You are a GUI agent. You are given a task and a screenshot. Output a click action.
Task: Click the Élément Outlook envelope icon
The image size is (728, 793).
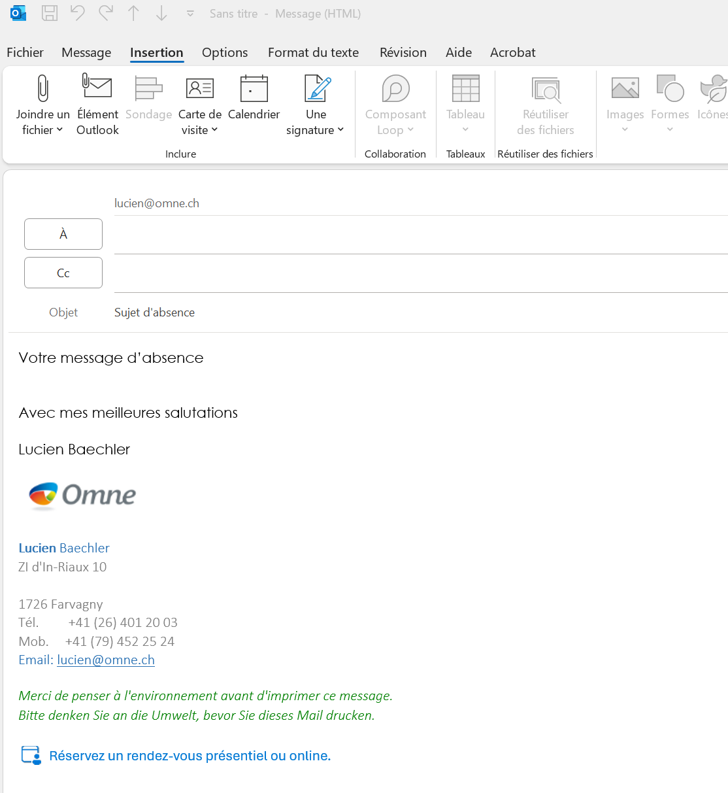[x=97, y=88]
